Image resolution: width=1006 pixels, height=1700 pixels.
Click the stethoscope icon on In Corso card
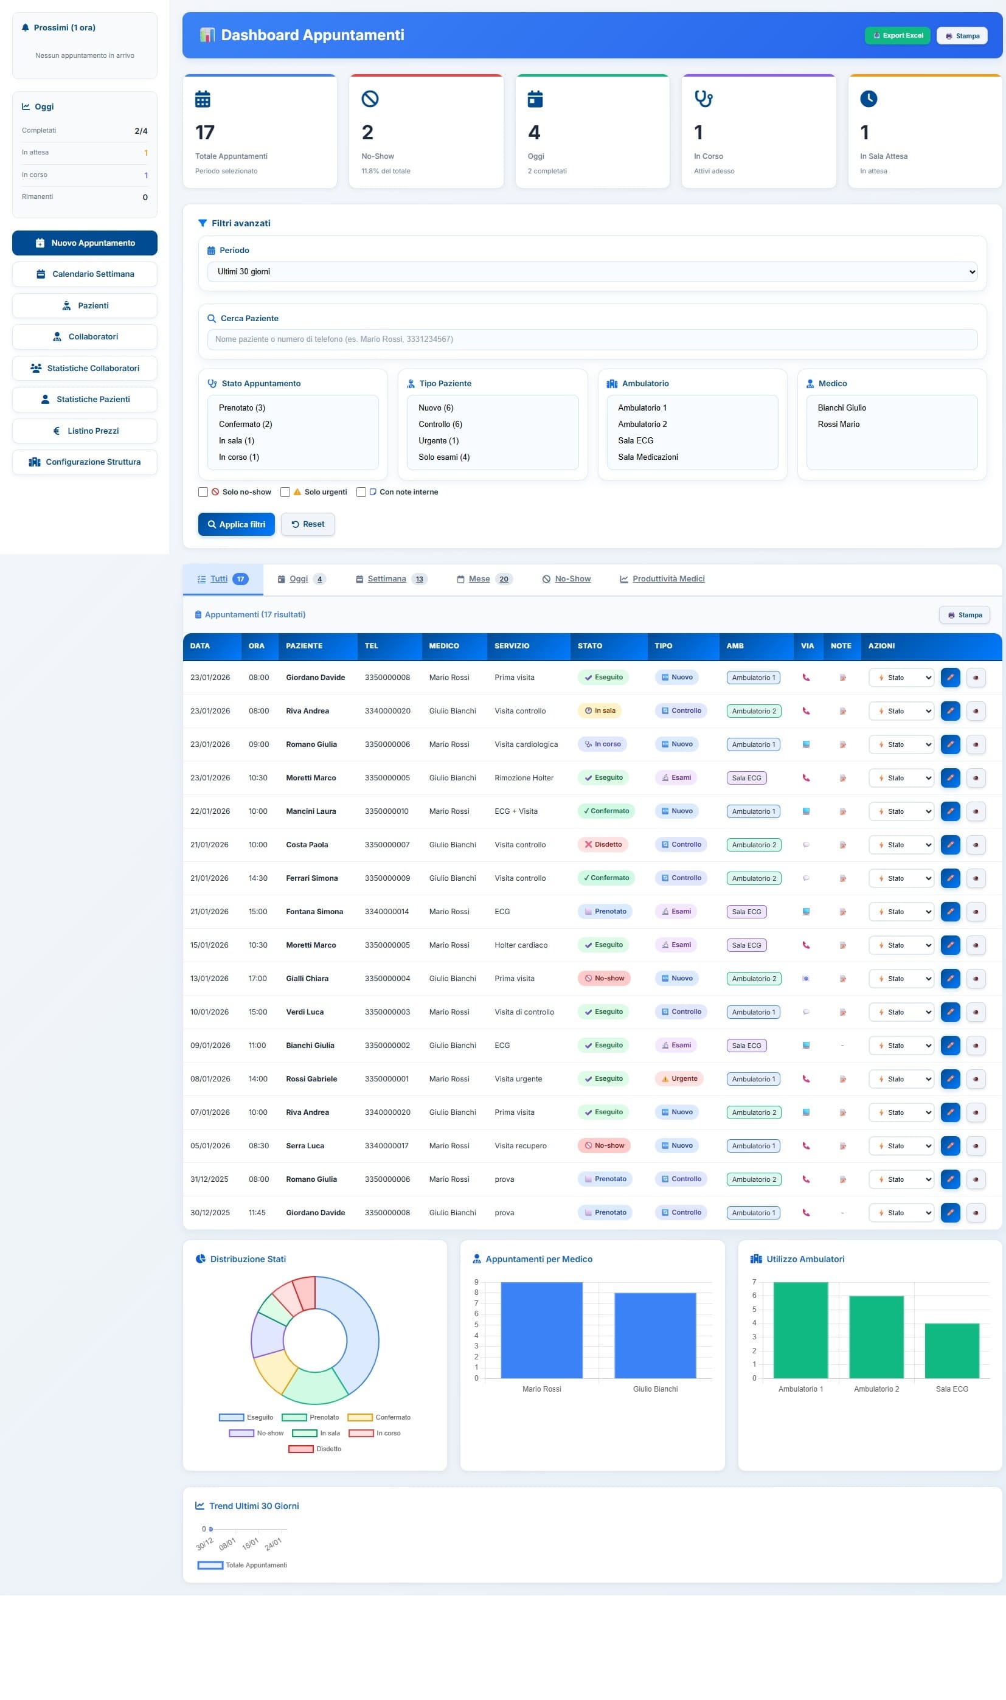[x=703, y=99]
